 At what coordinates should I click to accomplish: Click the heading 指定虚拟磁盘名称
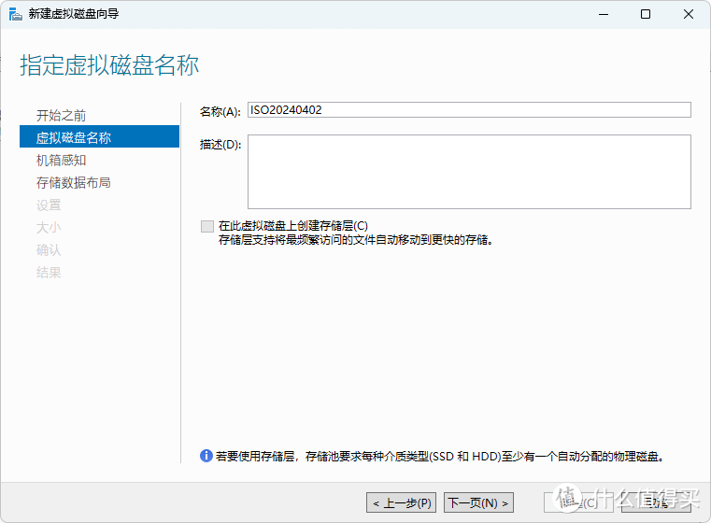coord(109,65)
